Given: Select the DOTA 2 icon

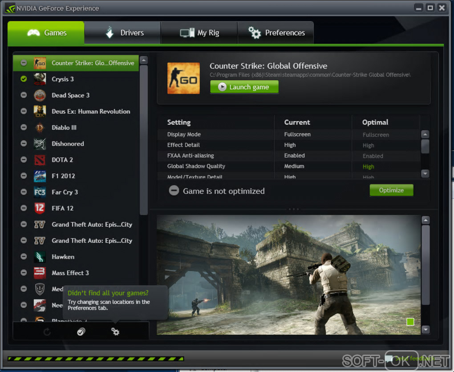Looking at the screenshot, I should (x=40, y=160).
